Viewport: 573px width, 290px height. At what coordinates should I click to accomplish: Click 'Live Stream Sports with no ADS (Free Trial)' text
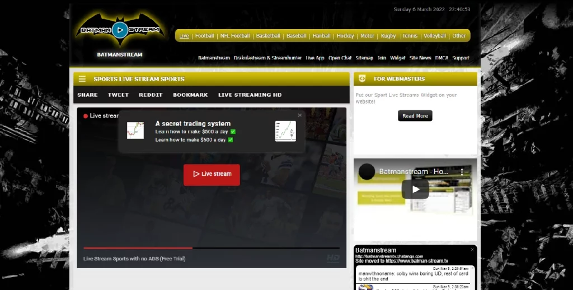134,259
